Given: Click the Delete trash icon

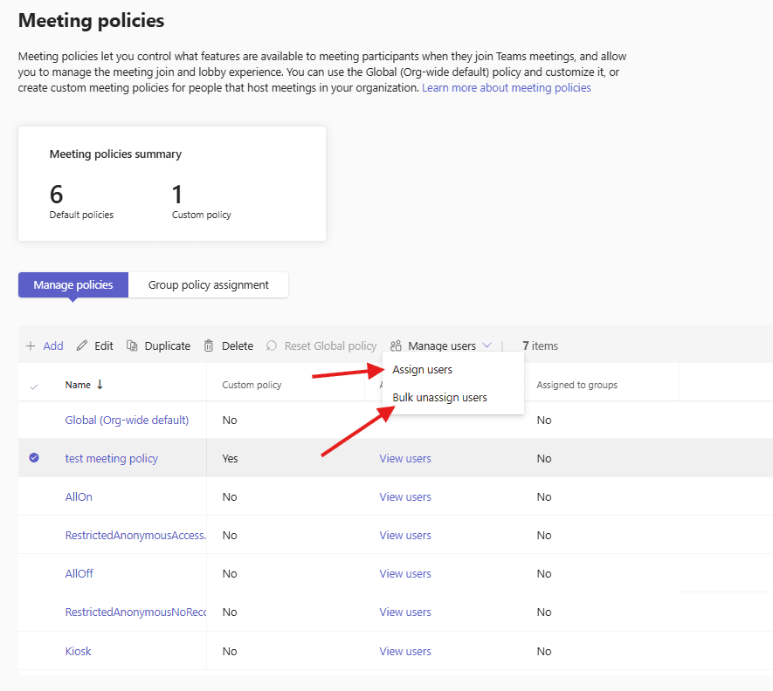Looking at the screenshot, I should pyautogui.click(x=209, y=345).
